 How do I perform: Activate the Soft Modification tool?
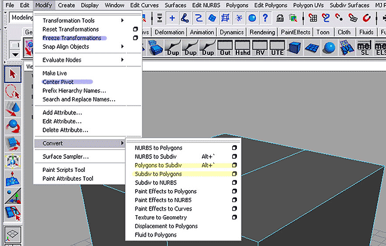pos(13,178)
